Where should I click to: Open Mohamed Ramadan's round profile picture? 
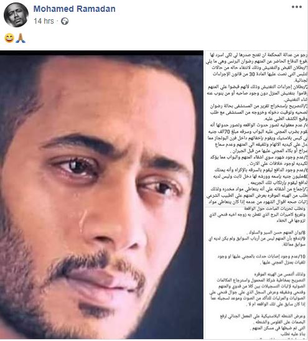(16, 15)
